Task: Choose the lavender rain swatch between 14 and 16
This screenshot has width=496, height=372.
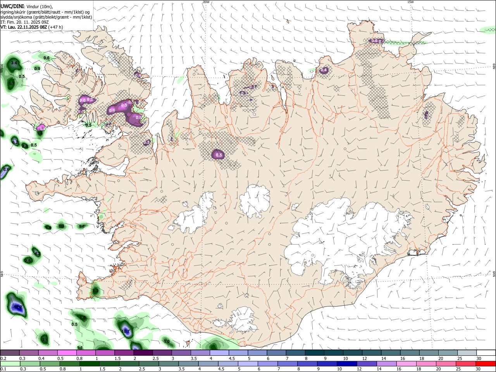Action: click(387, 363)
